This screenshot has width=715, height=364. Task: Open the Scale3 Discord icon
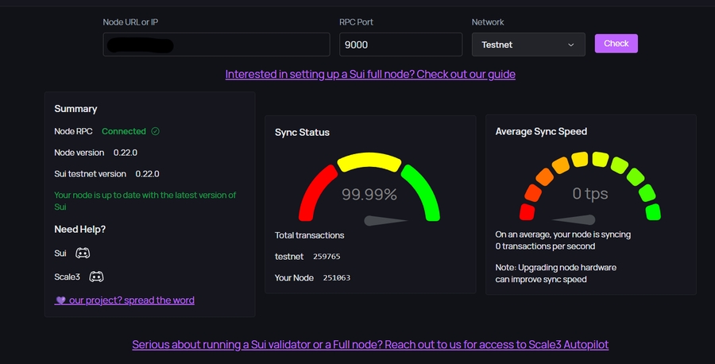tap(96, 277)
